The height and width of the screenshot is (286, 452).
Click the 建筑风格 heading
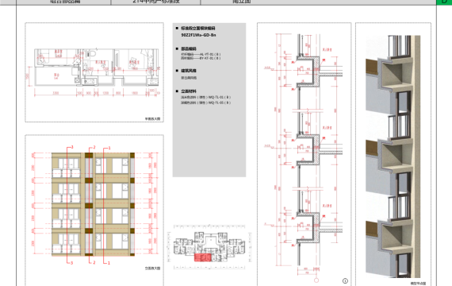pos(189,71)
